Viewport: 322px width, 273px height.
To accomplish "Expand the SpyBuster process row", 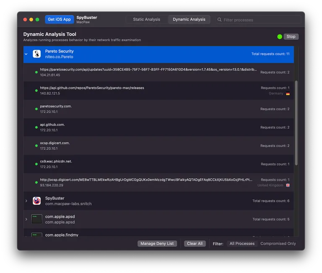I will (26, 201).
